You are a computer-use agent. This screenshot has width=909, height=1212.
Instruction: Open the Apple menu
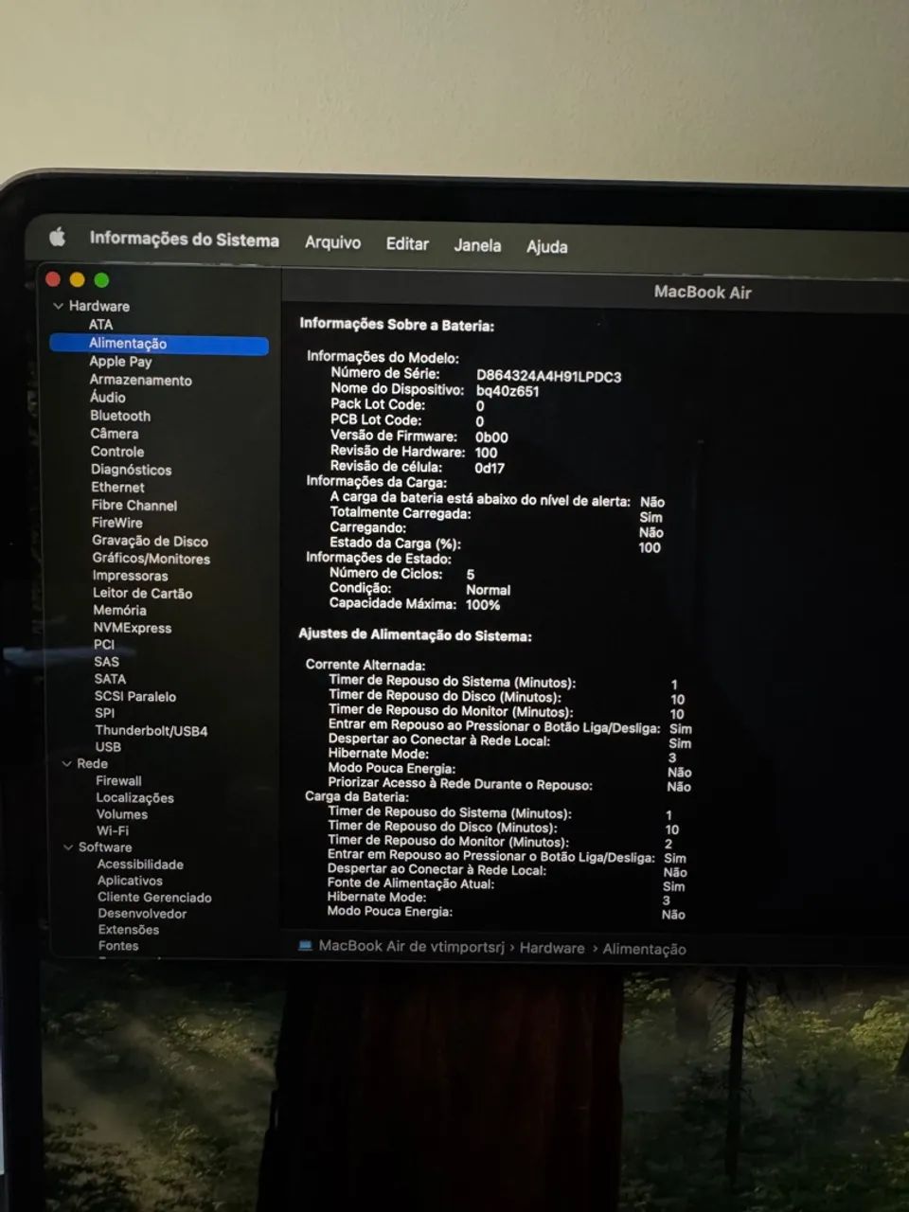coord(58,237)
